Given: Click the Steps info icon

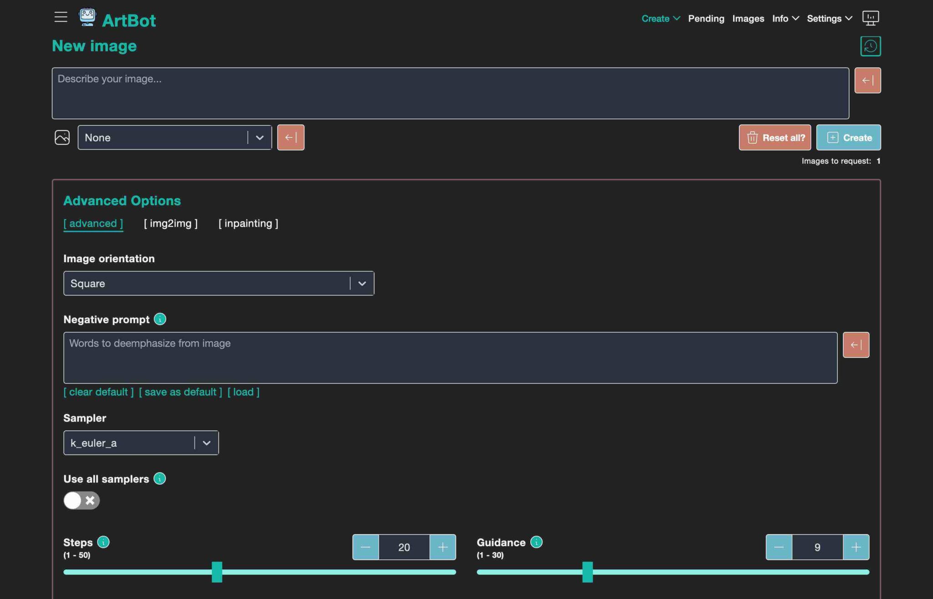Looking at the screenshot, I should click(x=103, y=542).
